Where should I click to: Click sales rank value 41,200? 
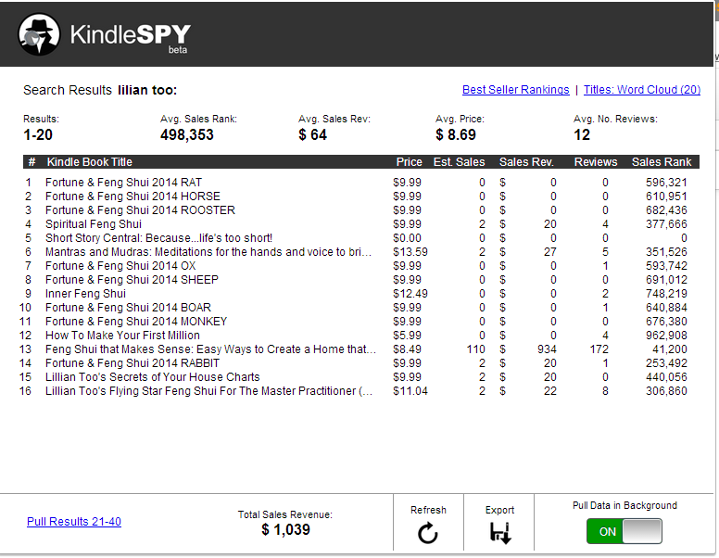670,349
